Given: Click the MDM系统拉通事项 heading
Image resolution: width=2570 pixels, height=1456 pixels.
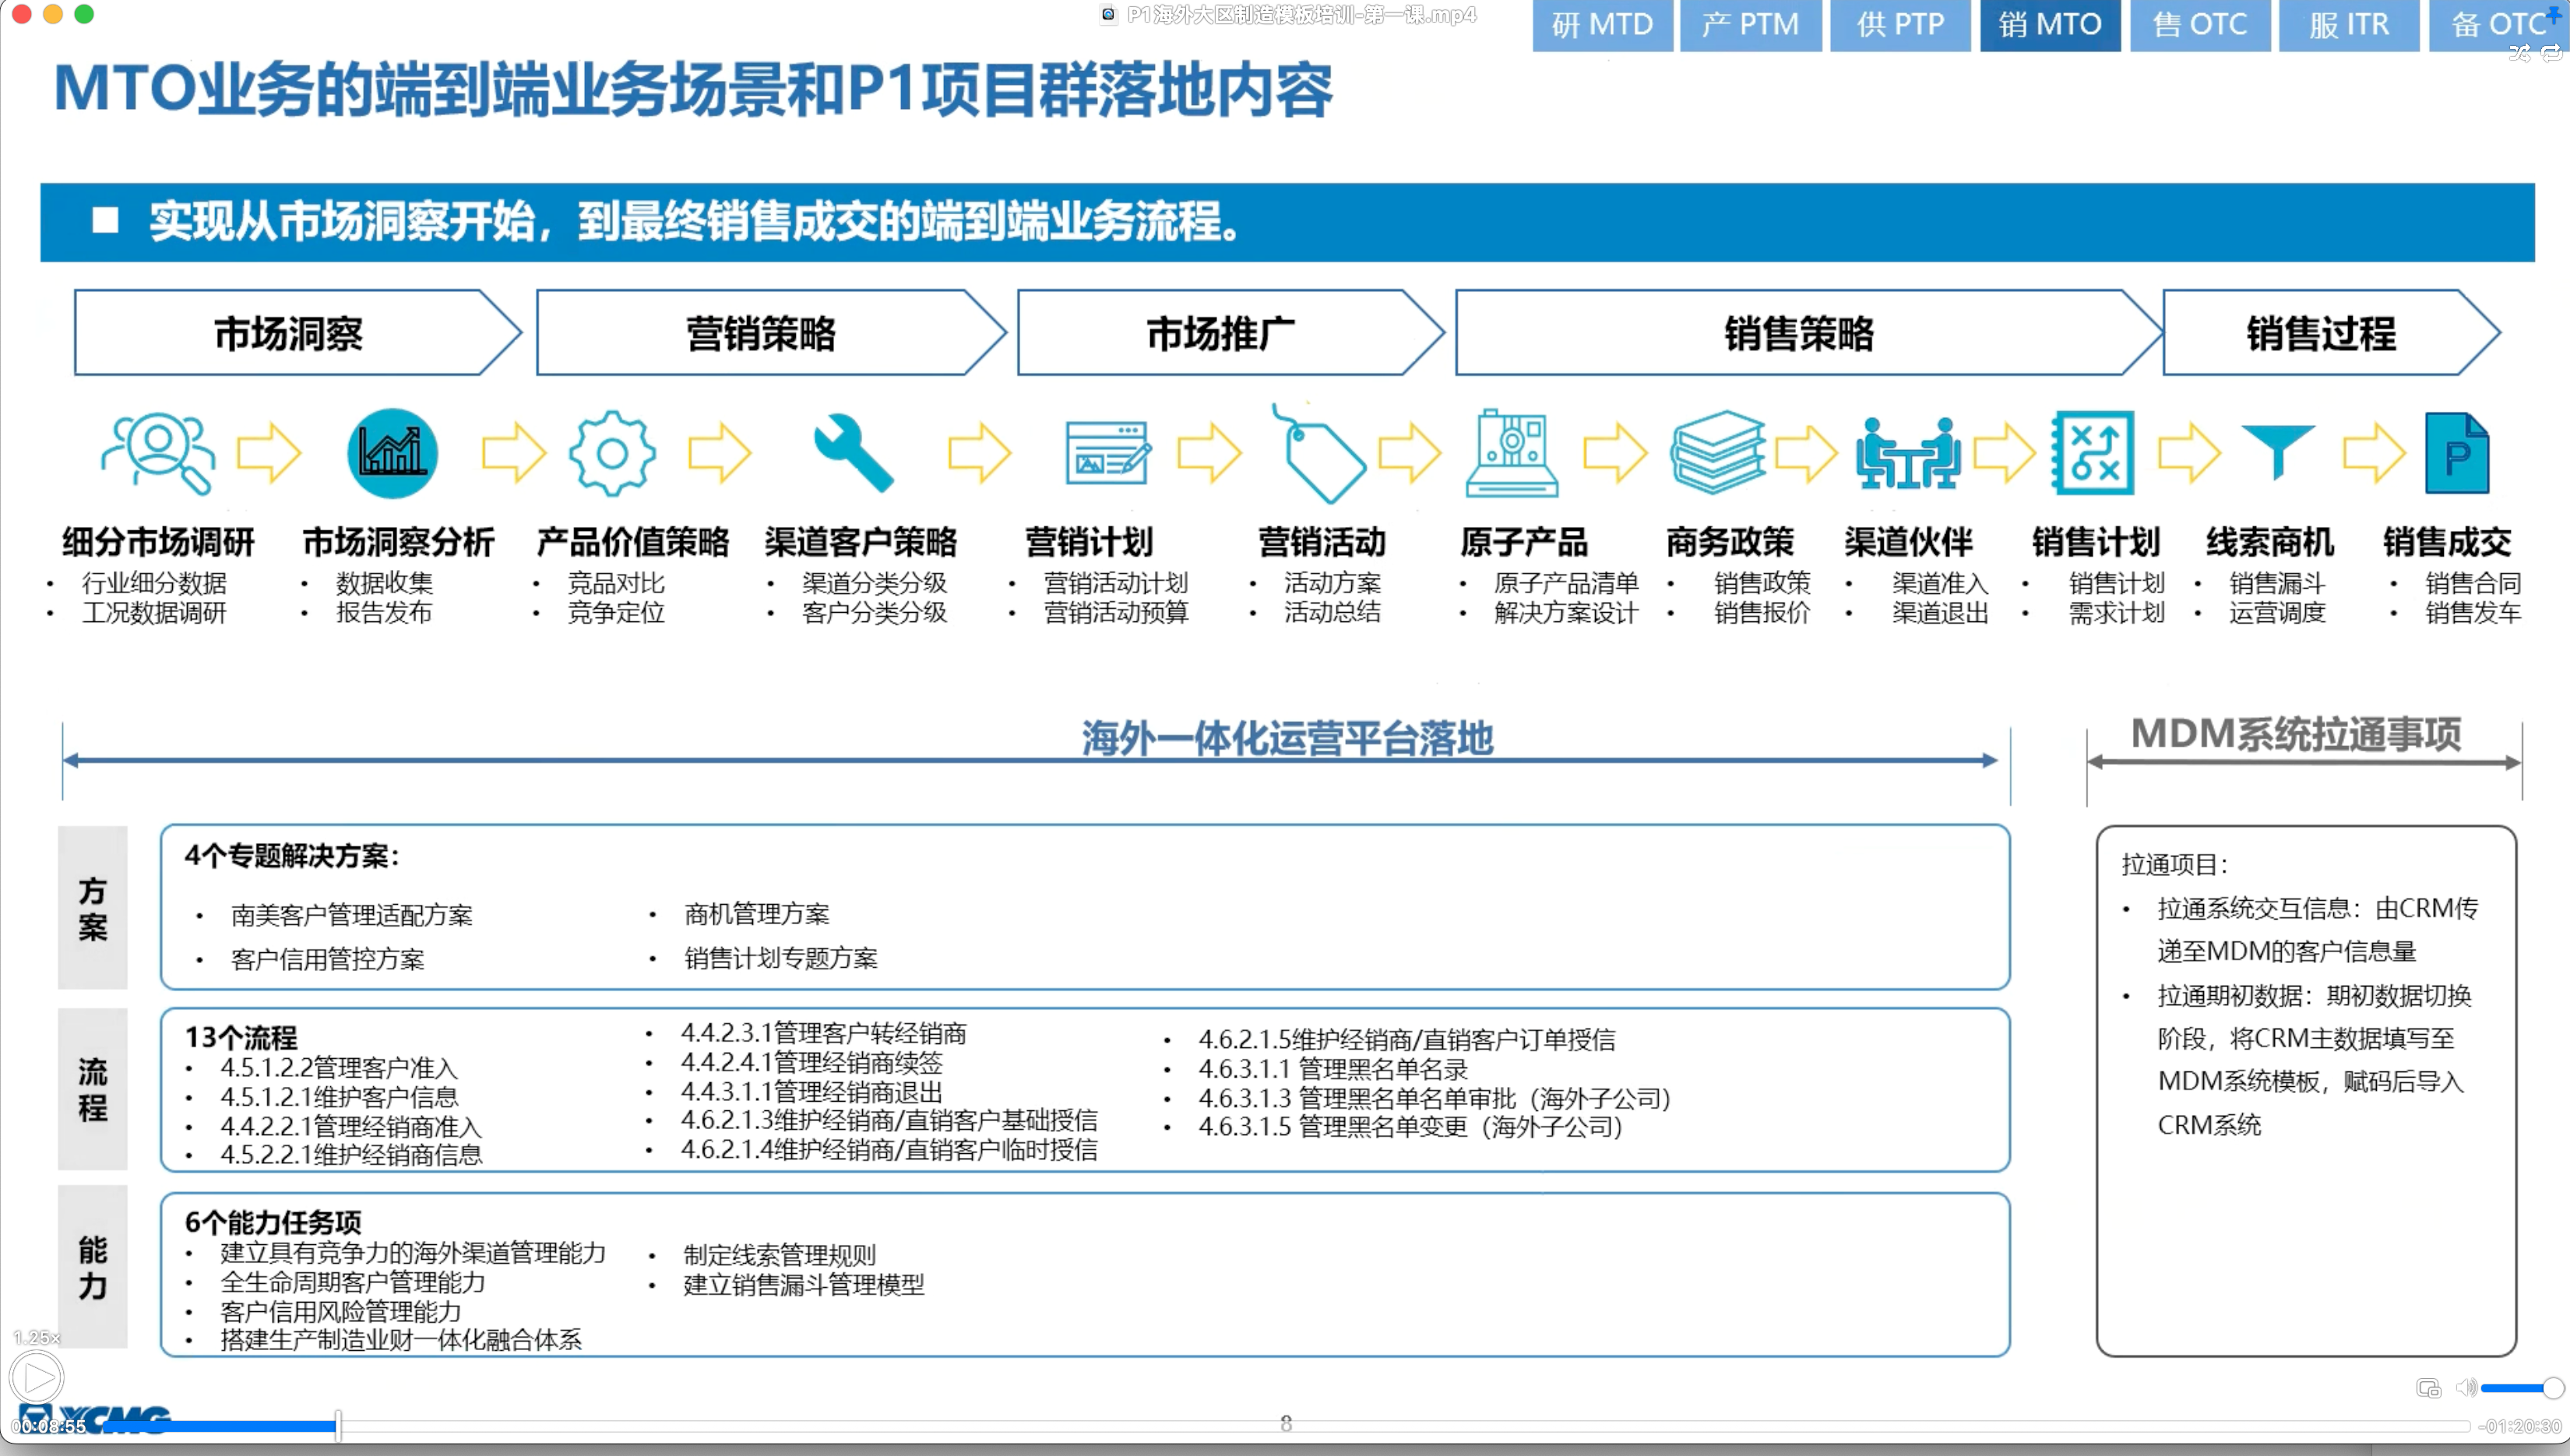Looking at the screenshot, I should 2296,734.
